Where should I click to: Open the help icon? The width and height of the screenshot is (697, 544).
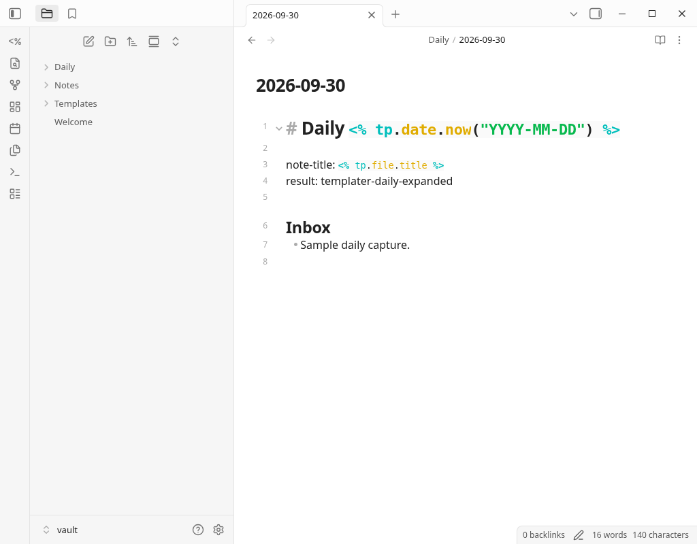tap(198, 530)
